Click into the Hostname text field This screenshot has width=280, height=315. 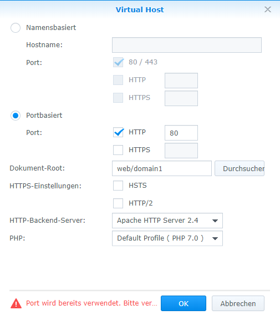(x=187, y=45)
